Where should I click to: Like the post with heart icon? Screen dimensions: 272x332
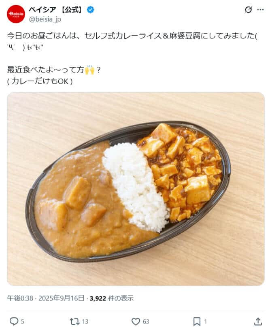tap(136, 321)
